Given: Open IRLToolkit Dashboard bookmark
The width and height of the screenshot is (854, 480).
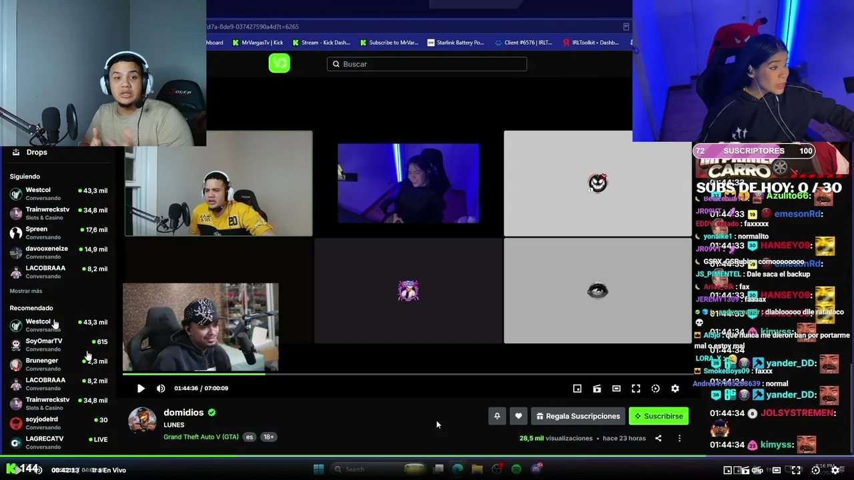Looking at the screenshot, I should click(591, 43).
